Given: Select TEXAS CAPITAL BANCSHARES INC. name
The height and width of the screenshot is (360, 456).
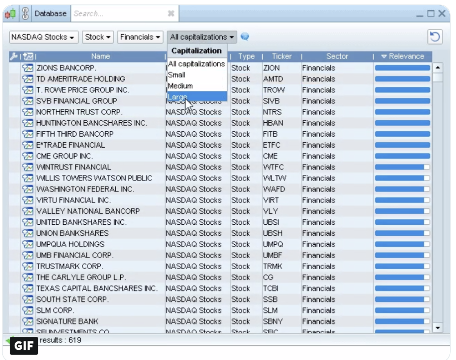Looking at the screenshot, I should pyautogui.click(x=97, y=288).
